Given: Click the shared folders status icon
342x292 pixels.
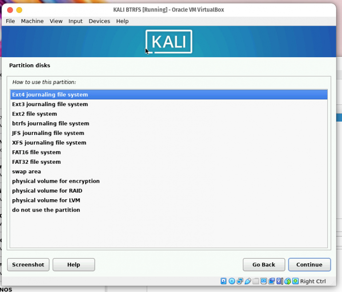Looking at the screenshot, I should tap(256, 281).
